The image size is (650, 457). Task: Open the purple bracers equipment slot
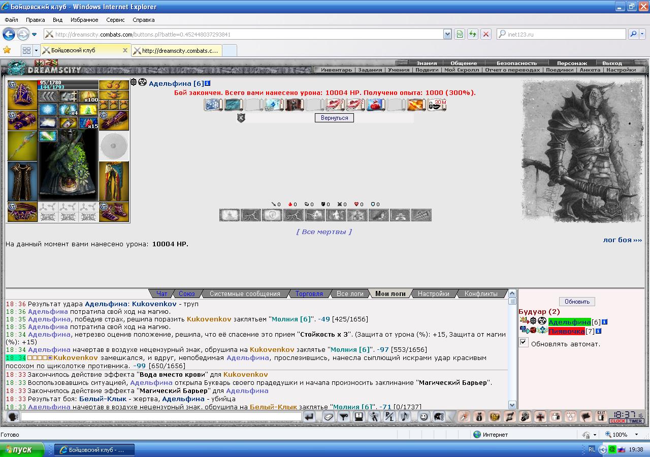click(22, 120)
